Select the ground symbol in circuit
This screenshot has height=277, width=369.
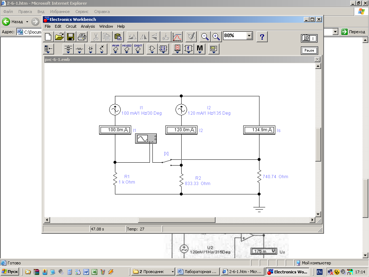pyautogui.click(x=259, y=209)
